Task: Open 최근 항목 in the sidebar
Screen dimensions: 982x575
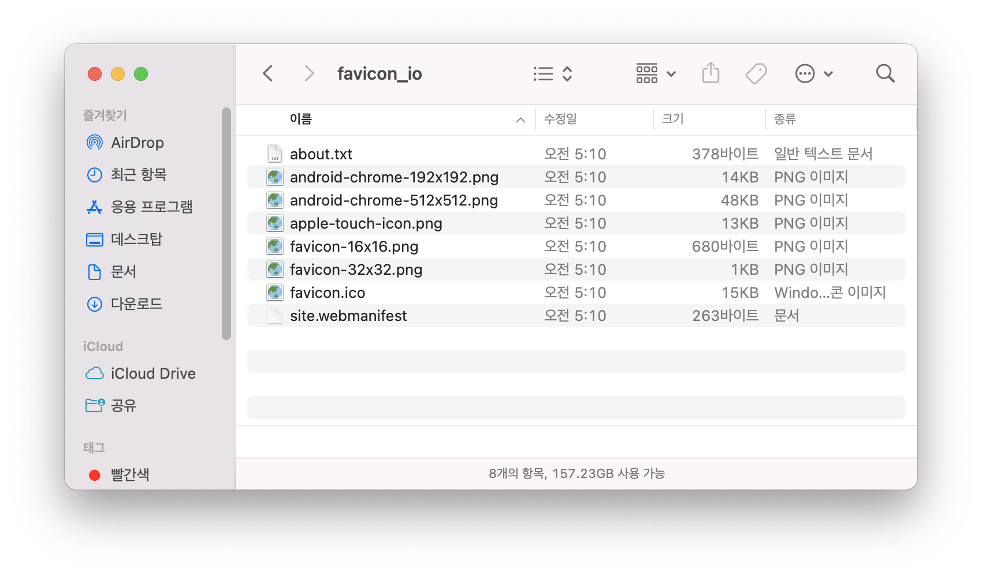Action: [139, 174]
